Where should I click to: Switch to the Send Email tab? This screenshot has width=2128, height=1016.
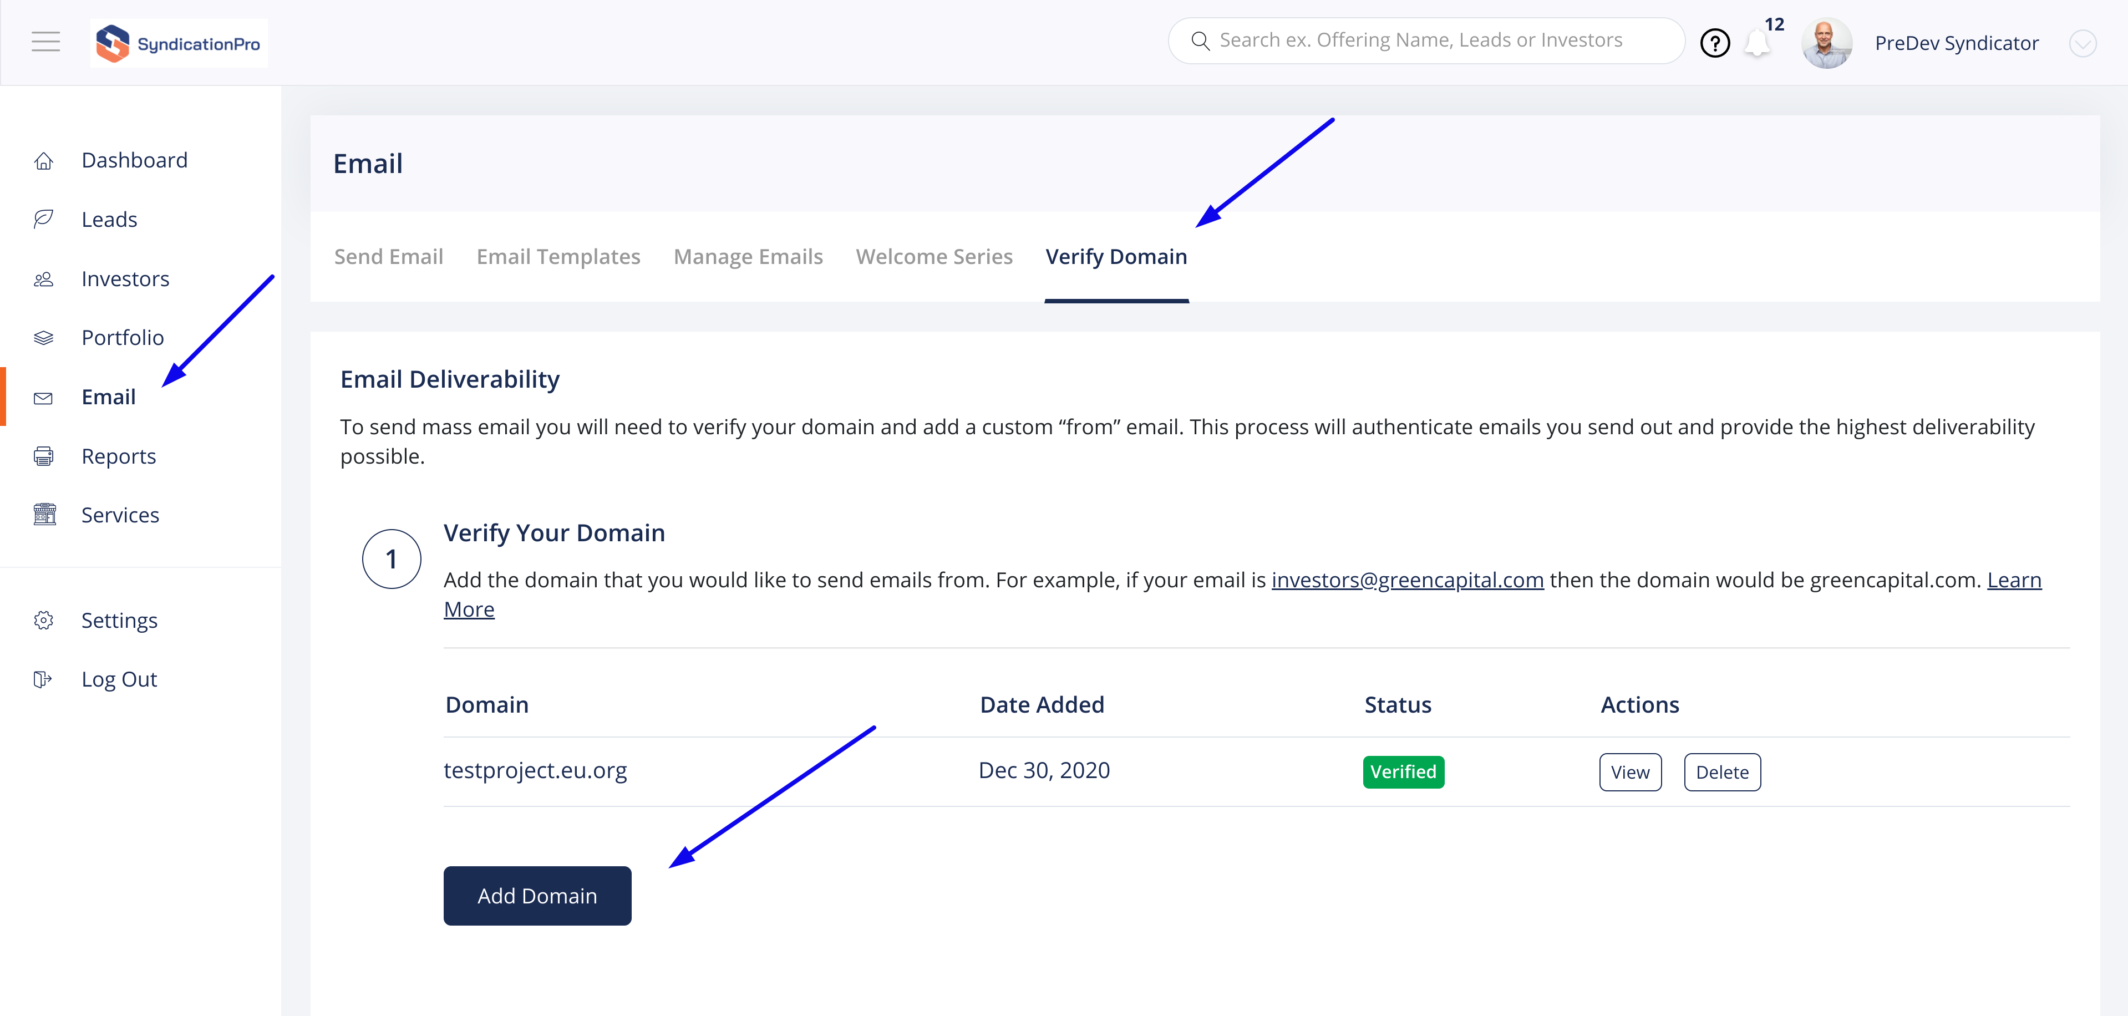388,257
